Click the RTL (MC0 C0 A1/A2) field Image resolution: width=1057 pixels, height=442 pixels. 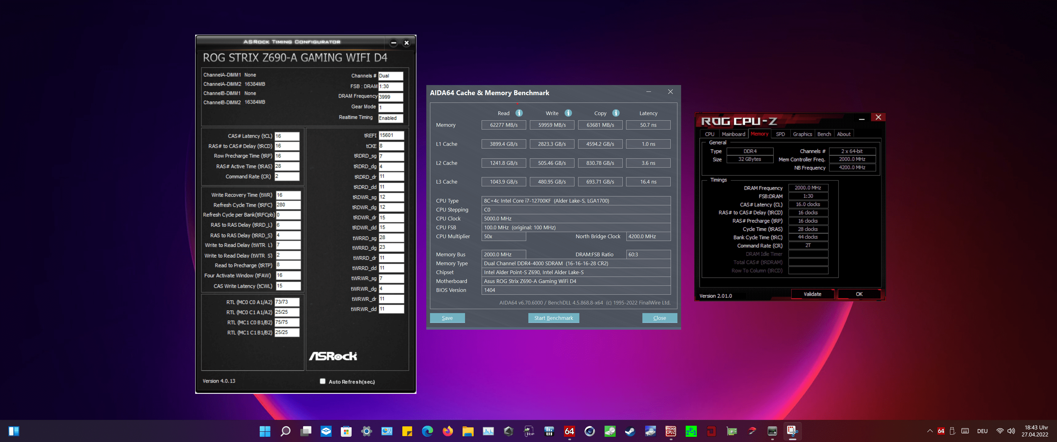(x=287, y=302)
